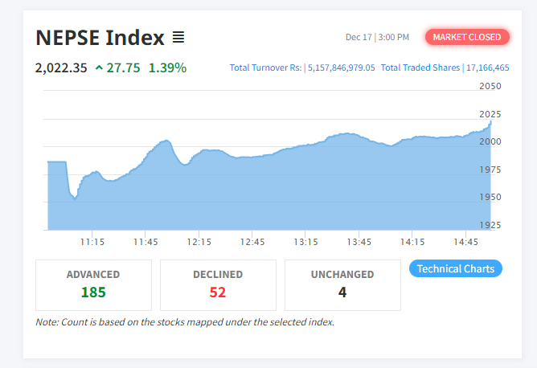The height and width of the screenshot is (368, 537).
Task: Click the 2,022.35 index value
Action: tap(61, 68)
